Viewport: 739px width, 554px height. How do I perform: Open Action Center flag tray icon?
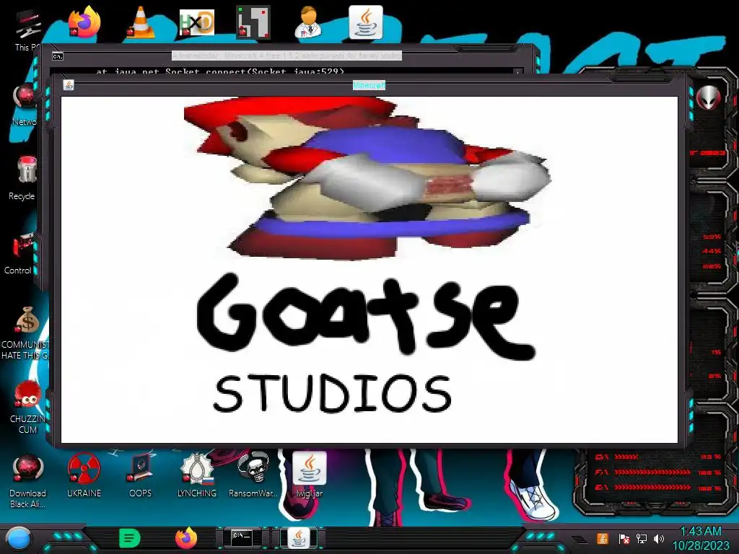[x=624, y=538]
